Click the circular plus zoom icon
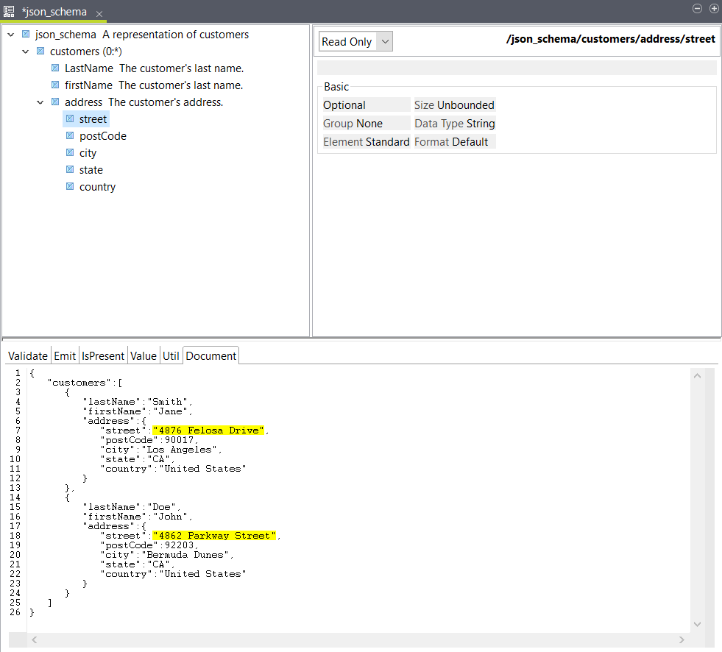 click(713, 8)
